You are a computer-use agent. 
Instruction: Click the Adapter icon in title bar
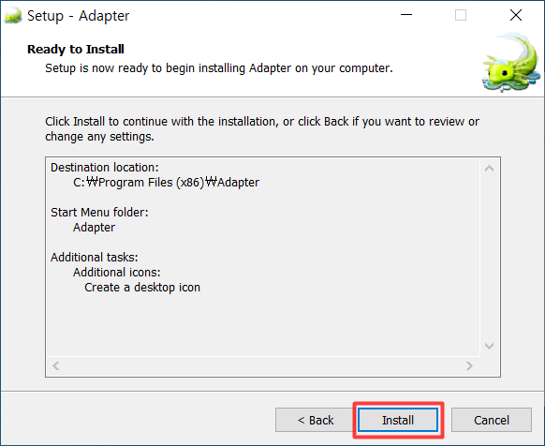pos(13,16)
